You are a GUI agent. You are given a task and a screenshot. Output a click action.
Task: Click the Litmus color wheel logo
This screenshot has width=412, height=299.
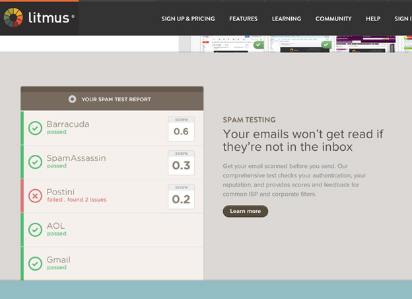[x=13, y=17]
